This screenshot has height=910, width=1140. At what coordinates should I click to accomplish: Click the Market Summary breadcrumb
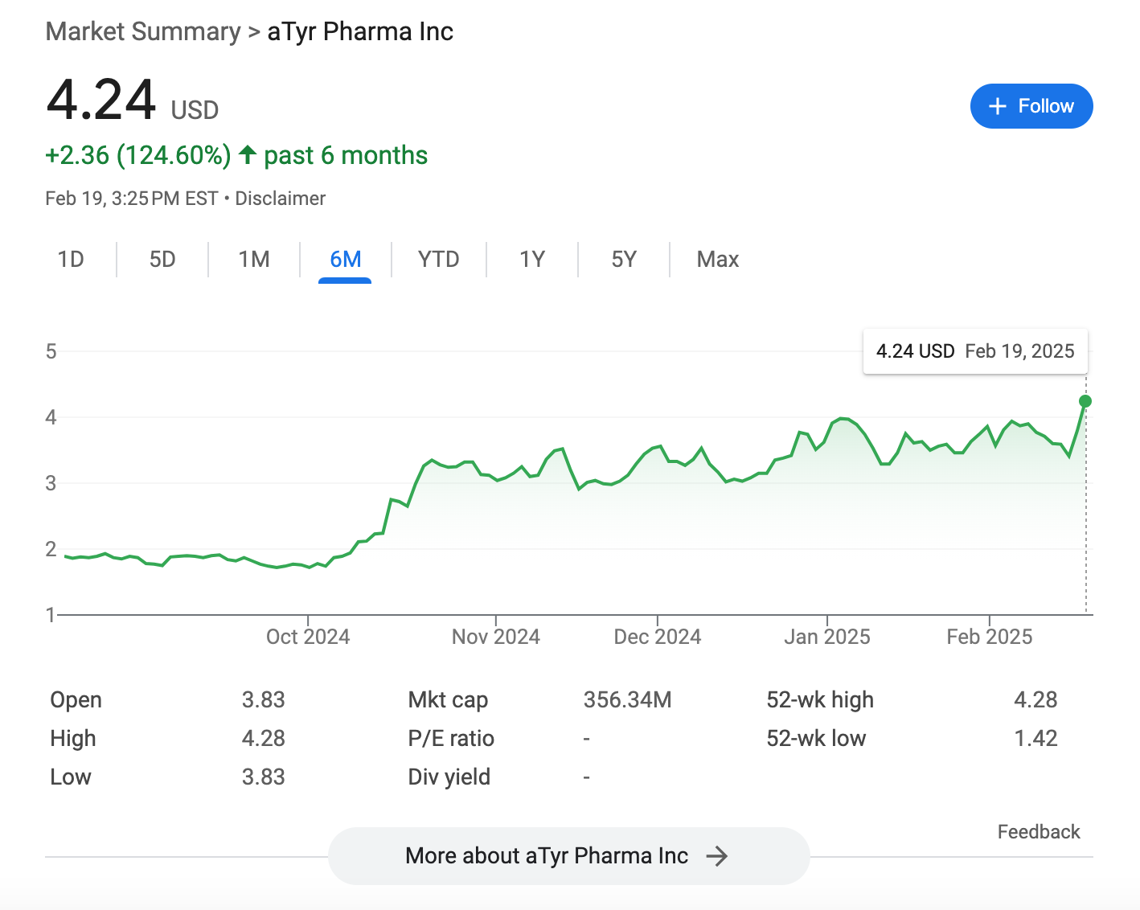coord(143,31)
